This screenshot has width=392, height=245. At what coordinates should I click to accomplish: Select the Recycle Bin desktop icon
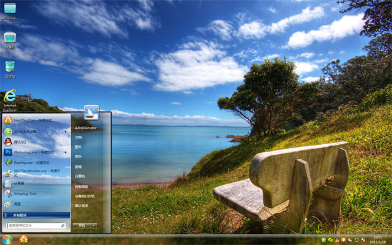coord(10,69)
